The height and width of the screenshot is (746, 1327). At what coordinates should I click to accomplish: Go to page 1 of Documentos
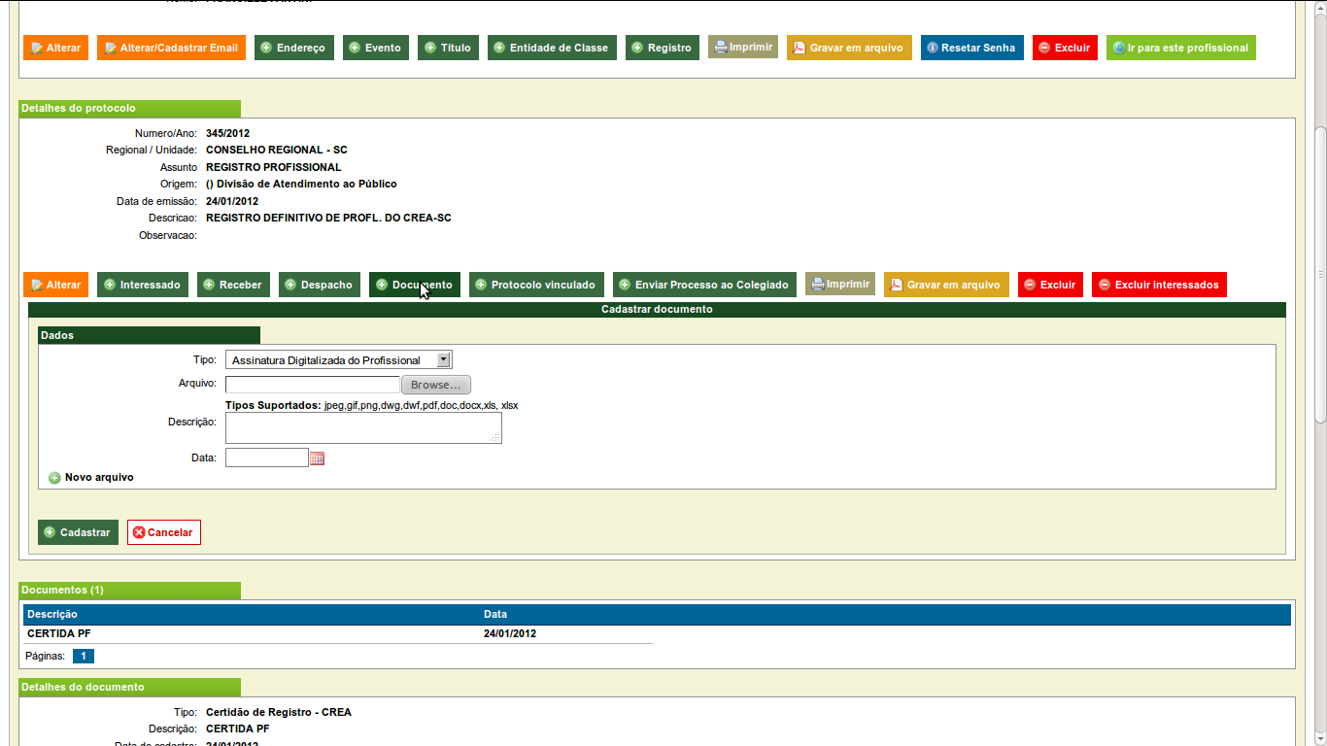point(84,656)
